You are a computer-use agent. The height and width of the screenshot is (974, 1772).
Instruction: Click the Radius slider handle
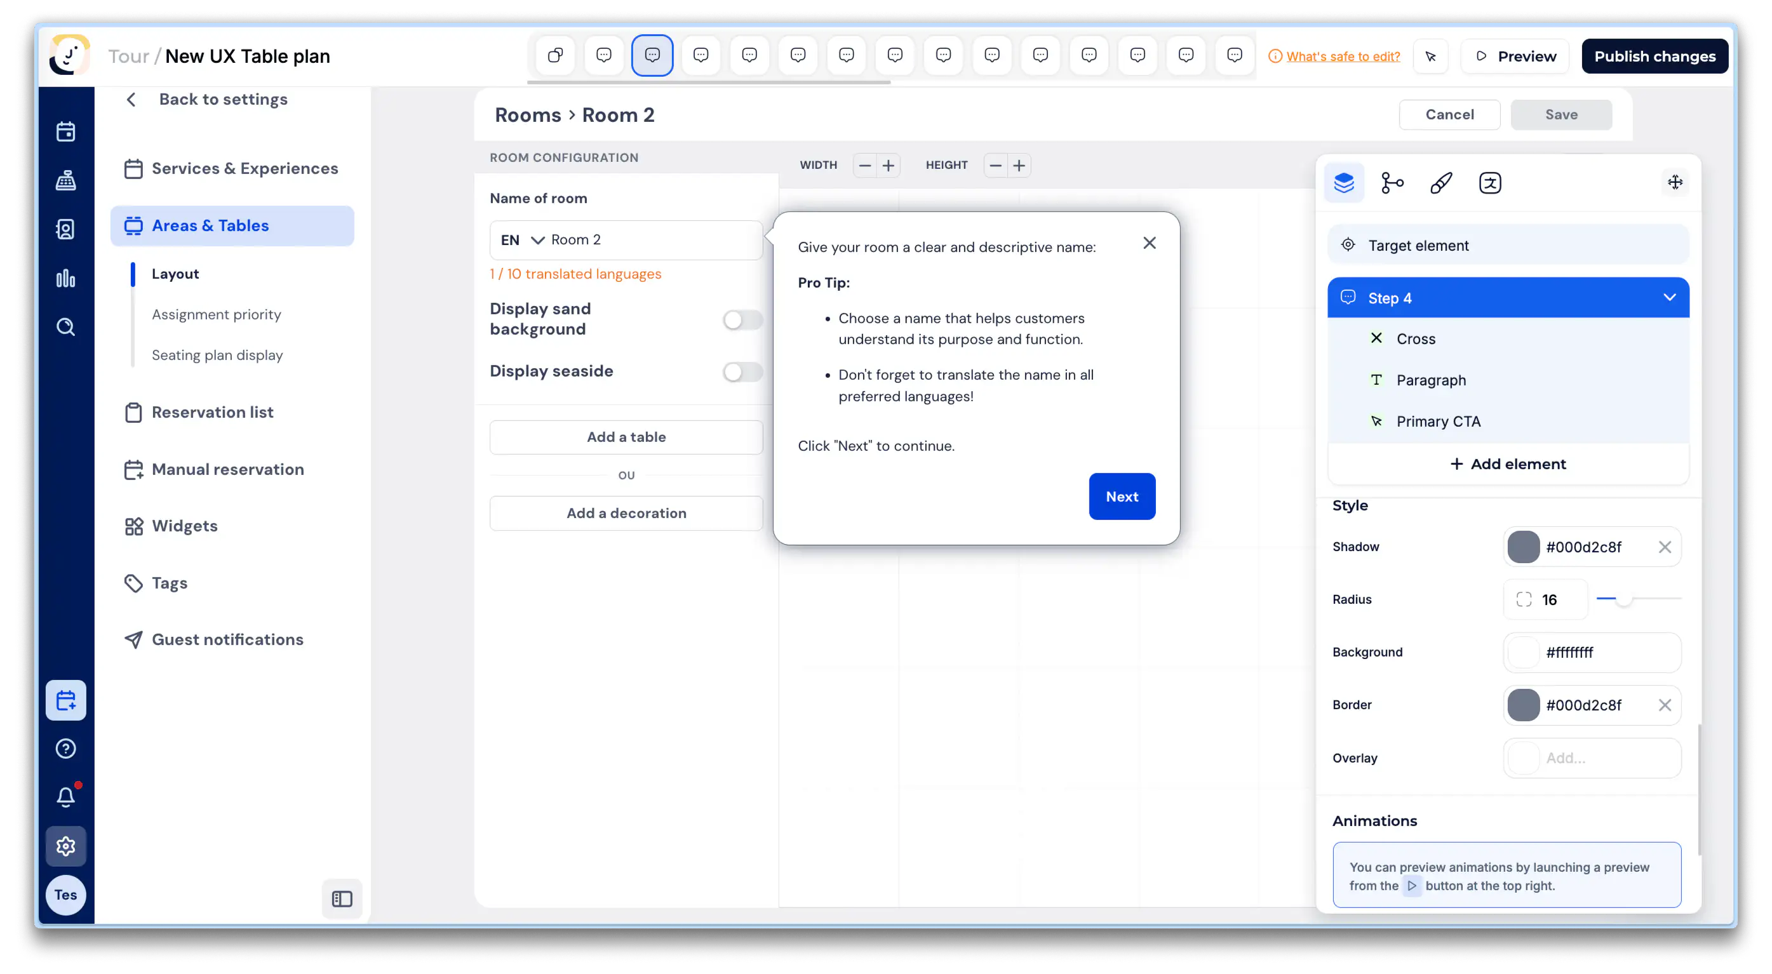coord(1623,599)
